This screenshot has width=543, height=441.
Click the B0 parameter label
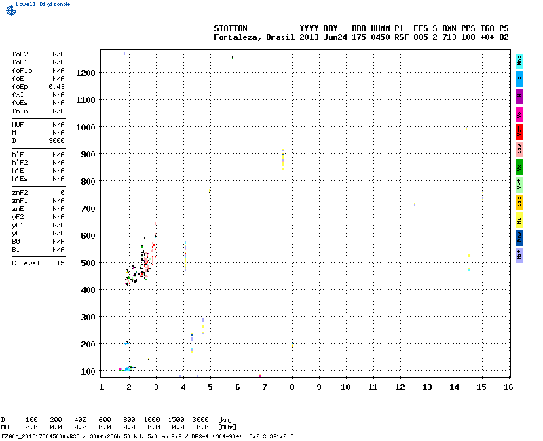pos(16,242)
